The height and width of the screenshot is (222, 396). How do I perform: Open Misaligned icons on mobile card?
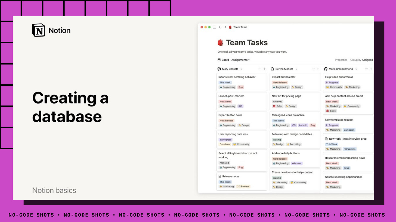[x=295, y=120]
